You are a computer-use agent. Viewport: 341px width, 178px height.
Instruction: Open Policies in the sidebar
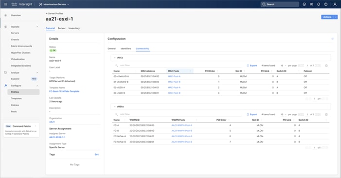pos(15,105)
